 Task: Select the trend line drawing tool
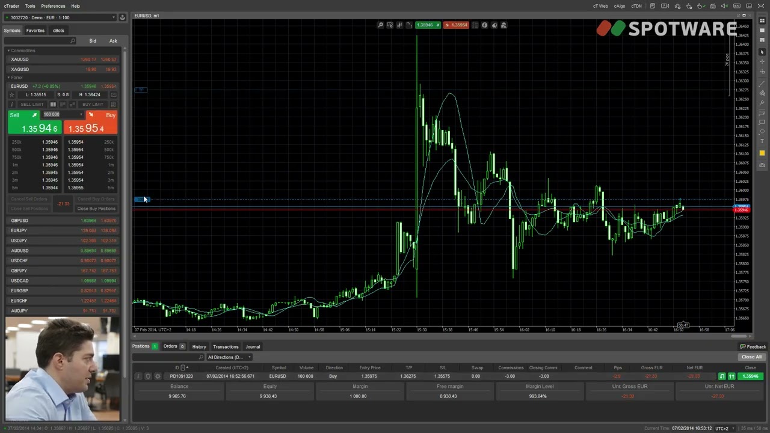pyautogui.click(x=762, y=84)
